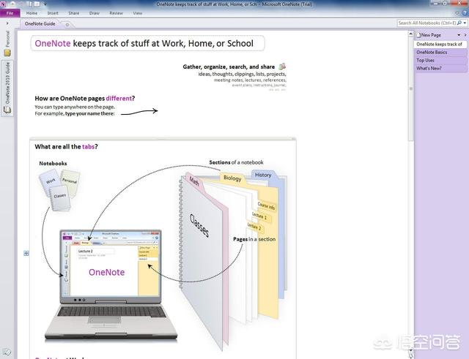Open the Personal notebook icon in sidebar
Screen dimensions: 469x359
tap(7, 53)
